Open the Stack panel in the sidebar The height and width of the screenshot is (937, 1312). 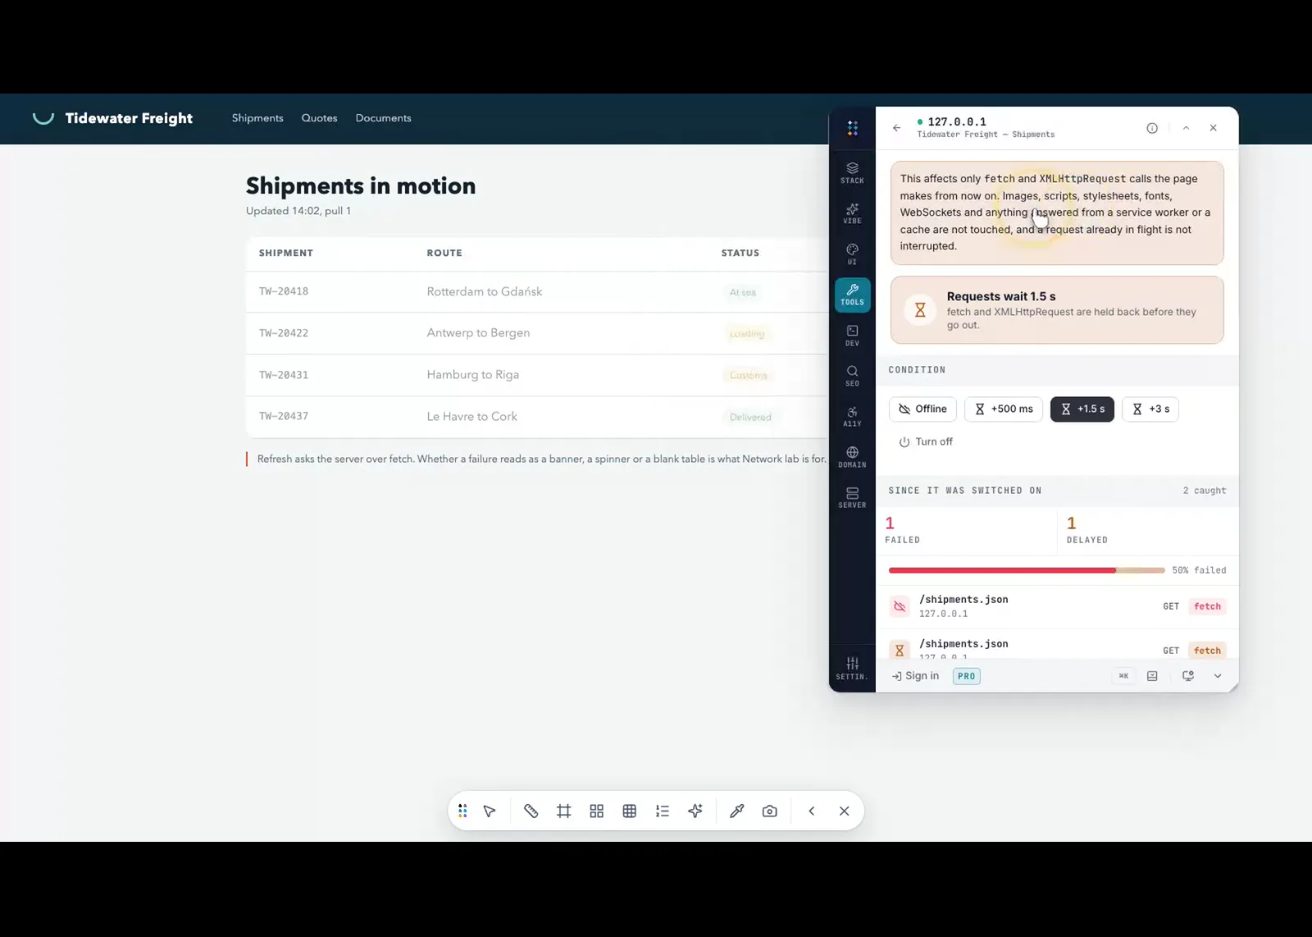point(852,173)
